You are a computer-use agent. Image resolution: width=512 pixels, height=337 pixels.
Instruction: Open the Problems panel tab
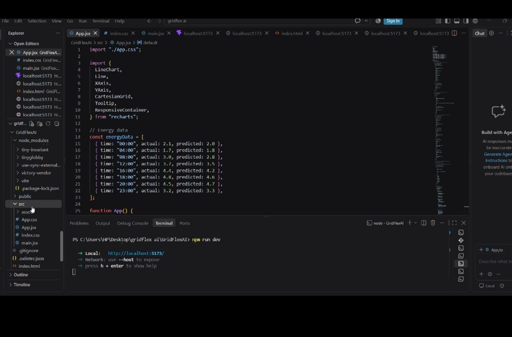(79, 223)
